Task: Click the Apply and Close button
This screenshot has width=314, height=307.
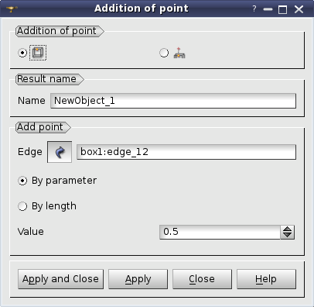Action: (60, 279)
